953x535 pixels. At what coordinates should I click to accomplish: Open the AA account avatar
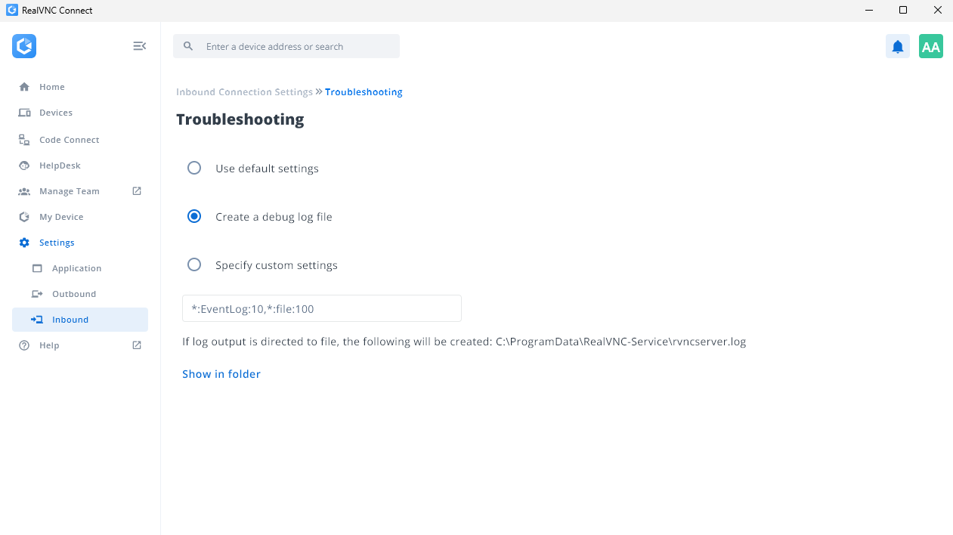coord(930,47)
